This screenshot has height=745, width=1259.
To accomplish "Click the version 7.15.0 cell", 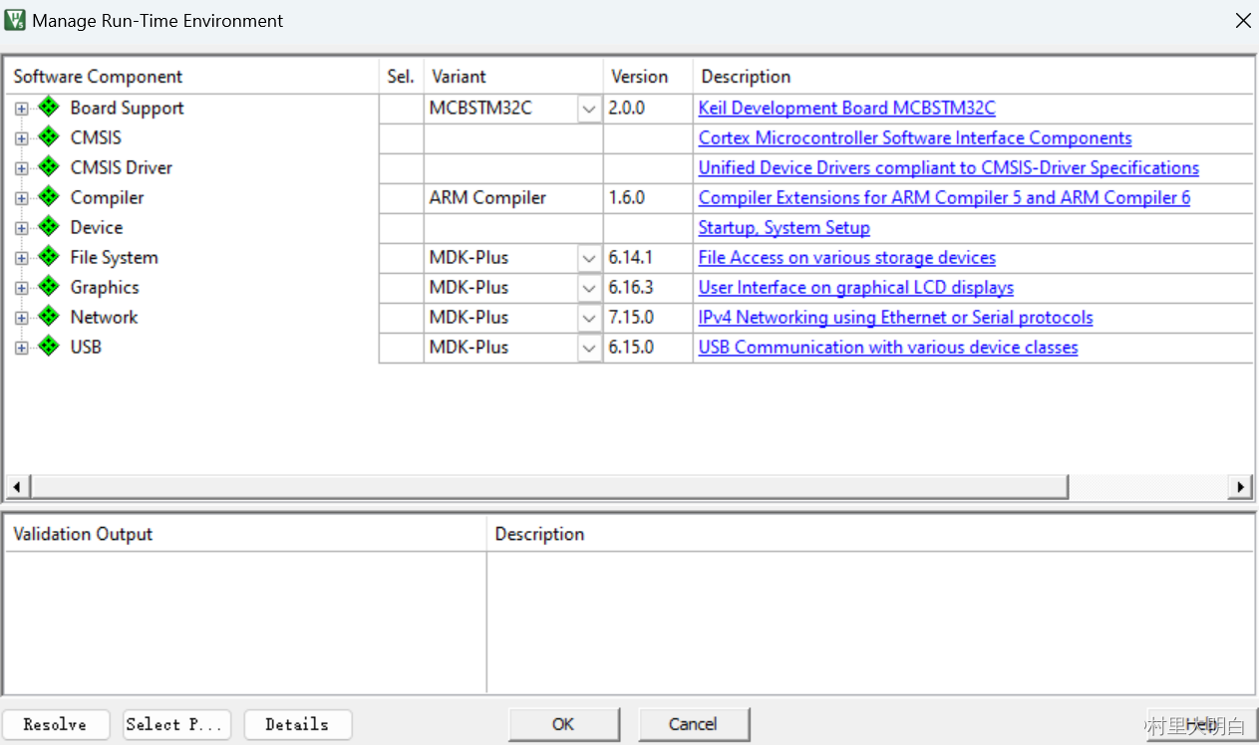I will coord(648,318).
